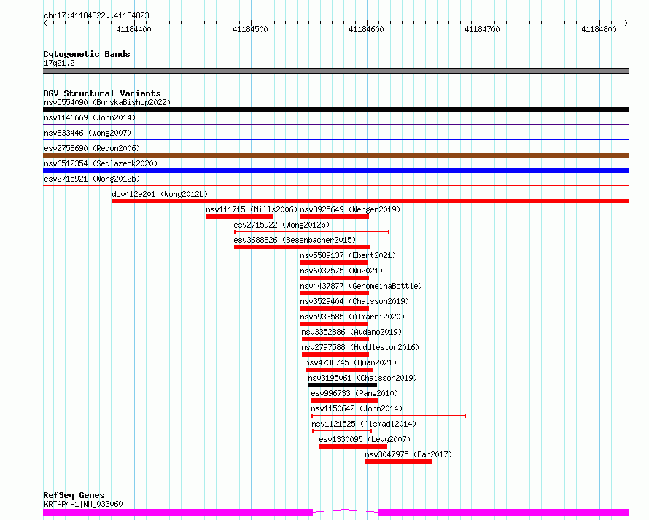Image resolution: width=649 pixels, height=520 pixels.
Task: Click nsv3195061 (Chaisson2019) label
Action: pos(362,378)
